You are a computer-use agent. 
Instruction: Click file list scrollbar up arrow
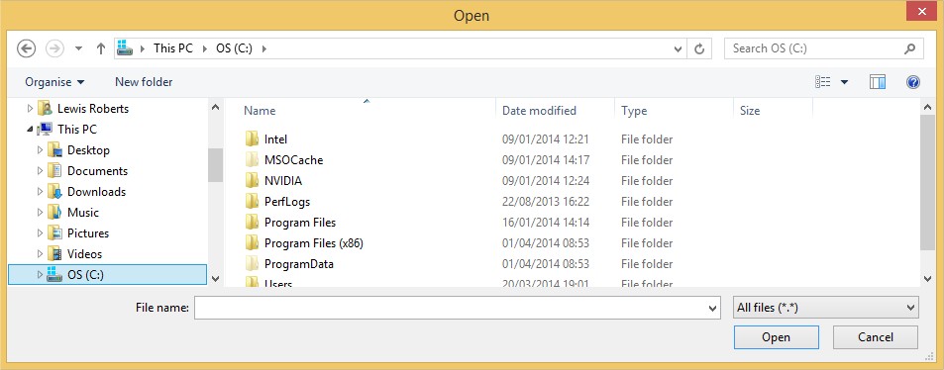[928, 107]
